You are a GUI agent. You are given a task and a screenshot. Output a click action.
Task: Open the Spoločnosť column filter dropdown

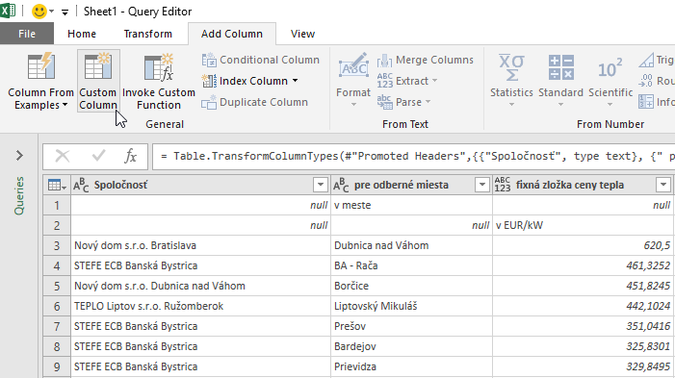tap(321, 185)
